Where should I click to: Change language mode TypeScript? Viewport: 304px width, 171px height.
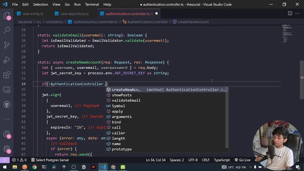[222, 160]
